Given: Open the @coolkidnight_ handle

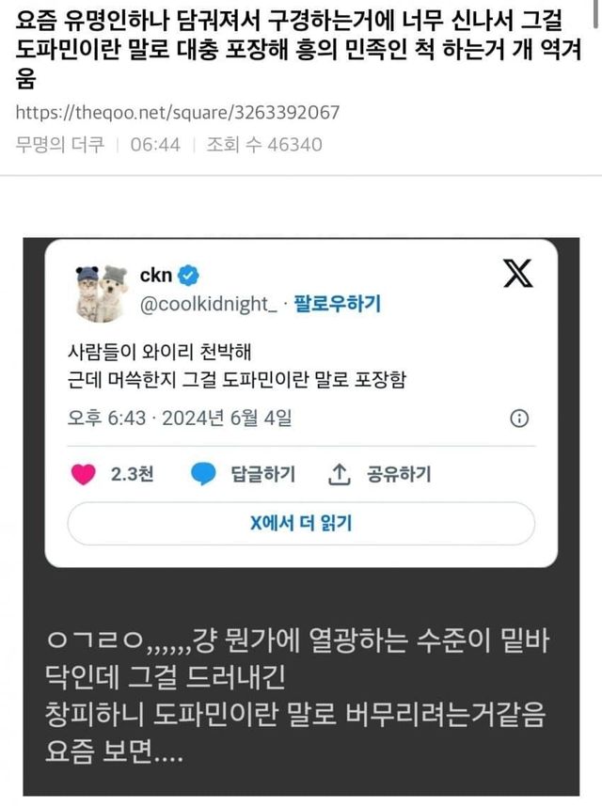Looking at the screenshot, I should [208, 305].
